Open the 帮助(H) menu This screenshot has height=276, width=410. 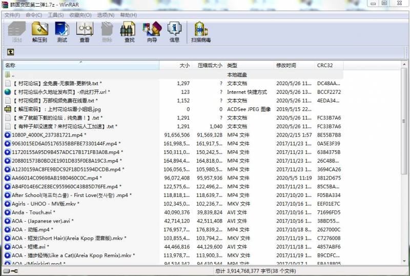[129, 15]
